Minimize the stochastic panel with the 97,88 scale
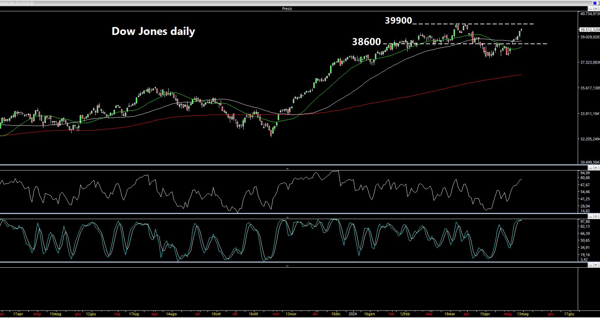 590,216
